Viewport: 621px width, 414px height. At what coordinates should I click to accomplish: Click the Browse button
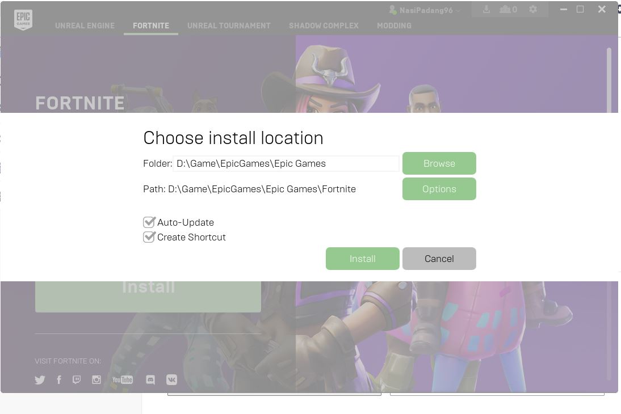coord(439,163)
